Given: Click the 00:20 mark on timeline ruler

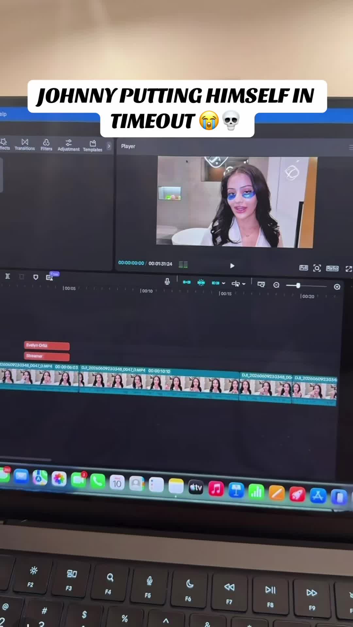Looking at the screenshot, I should pos(307,297).
